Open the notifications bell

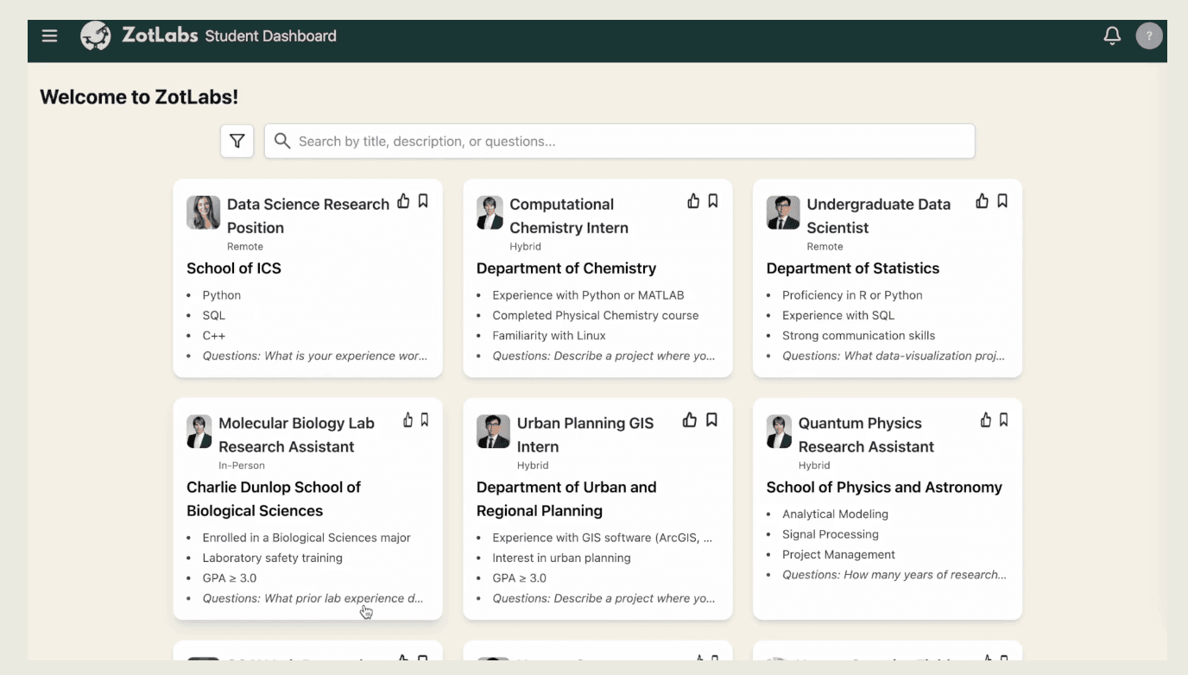click(x=1112, y=36)
